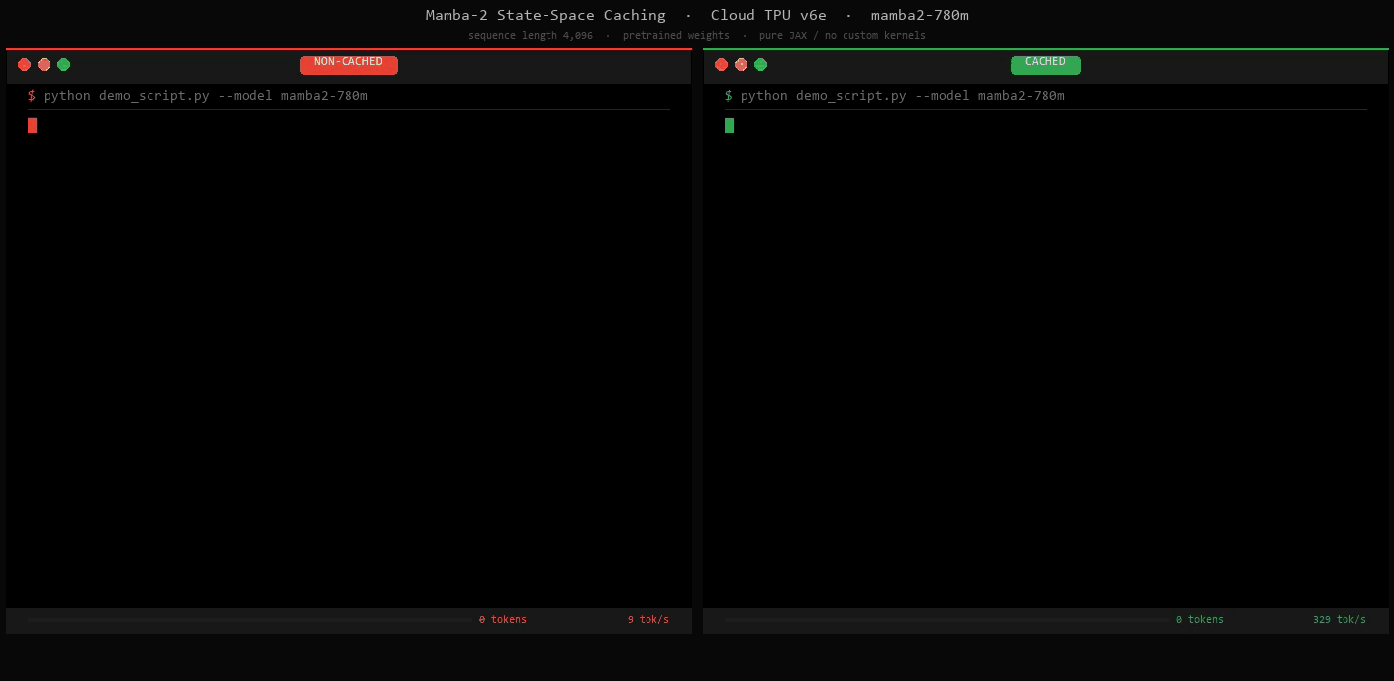The image size is (1394, 681).
Task: Select the mamba2-780m segment in the title bar
Action: (919, 14)
